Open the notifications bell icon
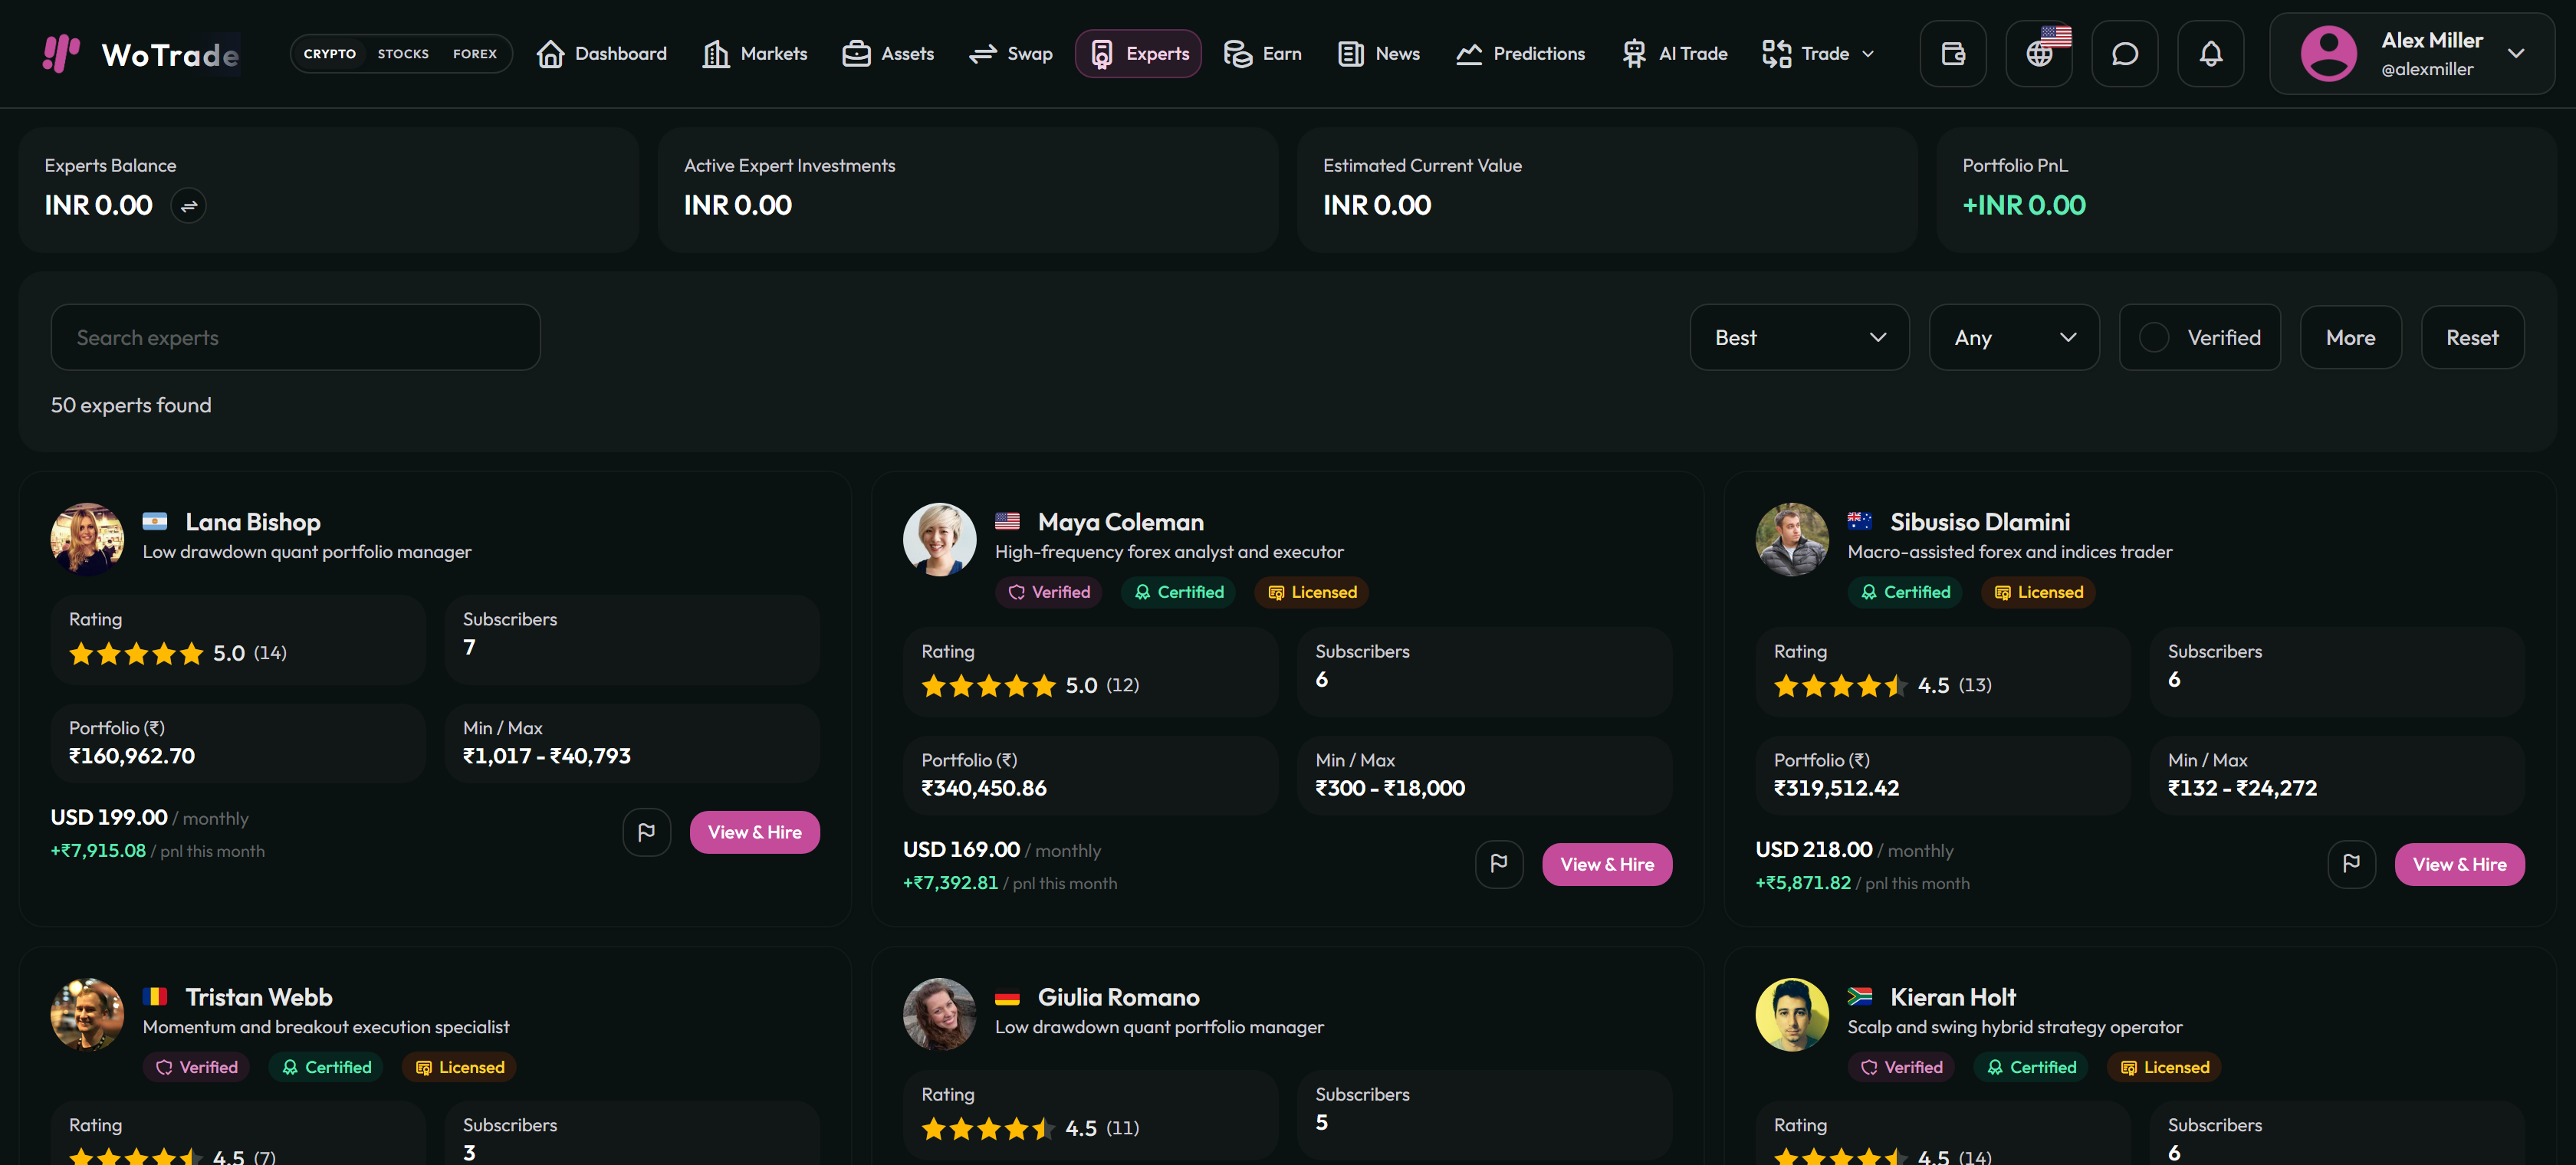 [2211, 54]
